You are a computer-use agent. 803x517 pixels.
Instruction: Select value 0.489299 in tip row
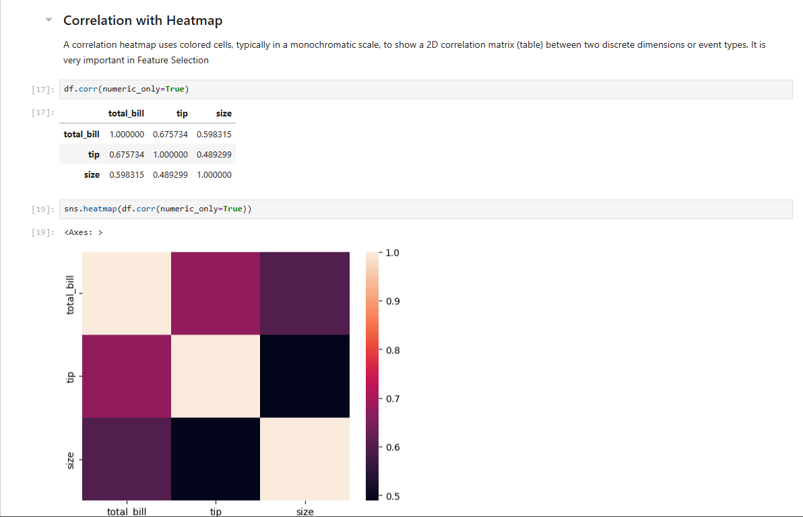(x=214, y=155)
